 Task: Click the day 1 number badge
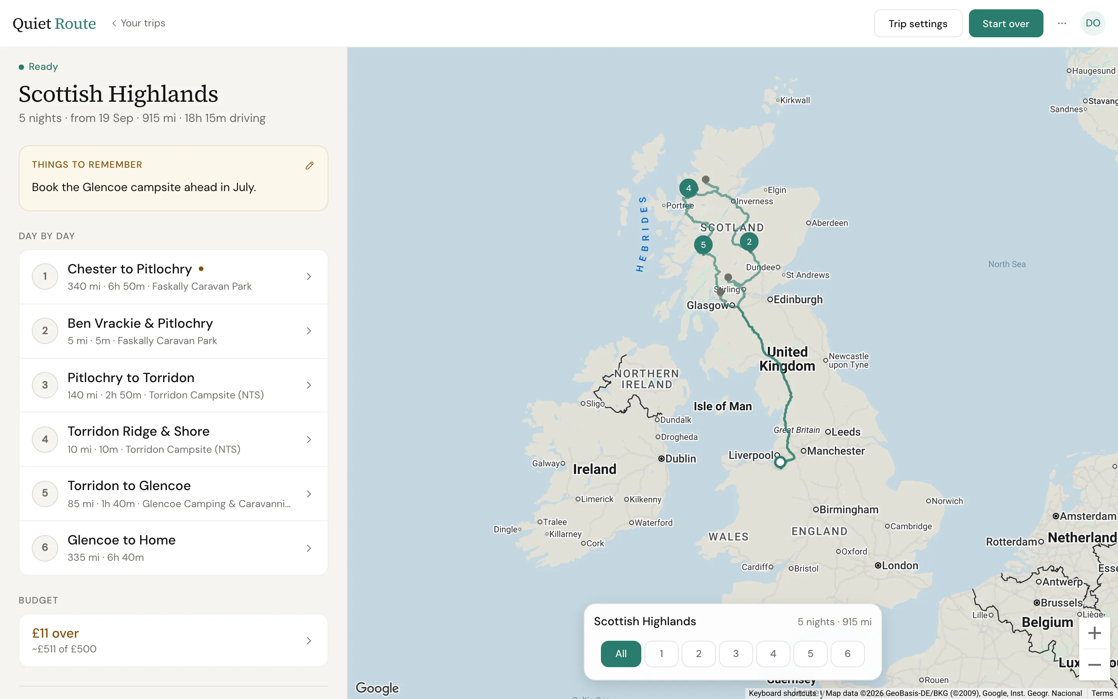45,276
